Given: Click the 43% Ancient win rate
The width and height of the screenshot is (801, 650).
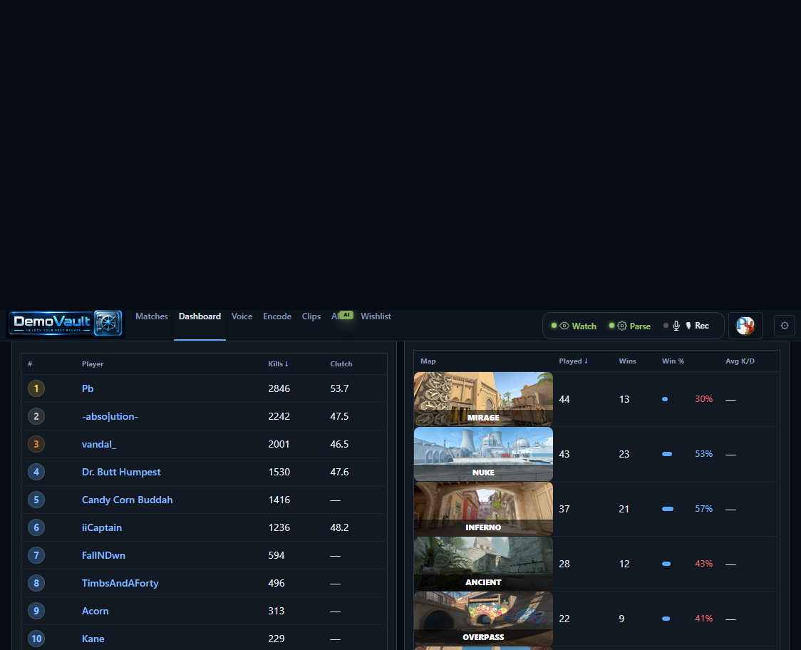Looking at the screenshot, I should point(703,564).
